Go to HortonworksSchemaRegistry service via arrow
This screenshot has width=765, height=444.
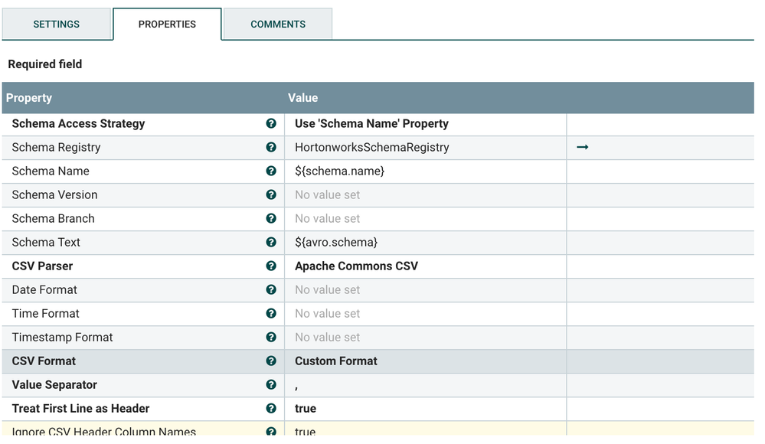pyautogui.click(x=583, y=147)
